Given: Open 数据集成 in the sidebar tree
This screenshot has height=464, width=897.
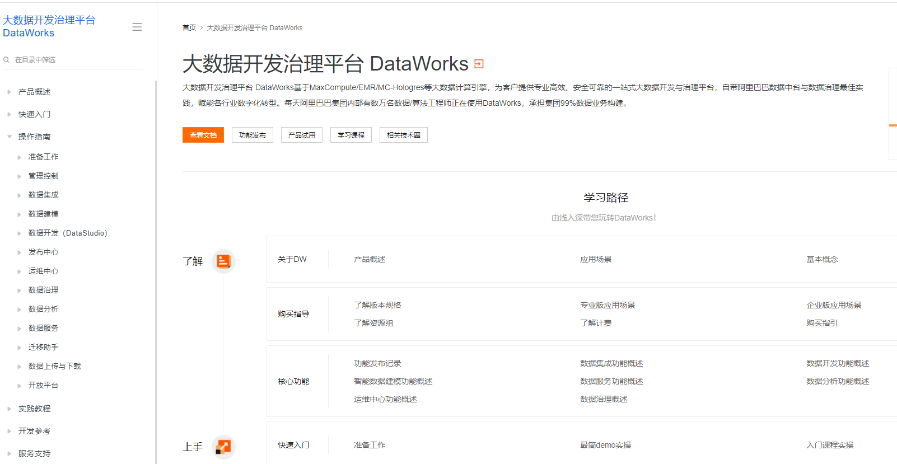Looking at the screenshot, I should click(x=43, y=195).
